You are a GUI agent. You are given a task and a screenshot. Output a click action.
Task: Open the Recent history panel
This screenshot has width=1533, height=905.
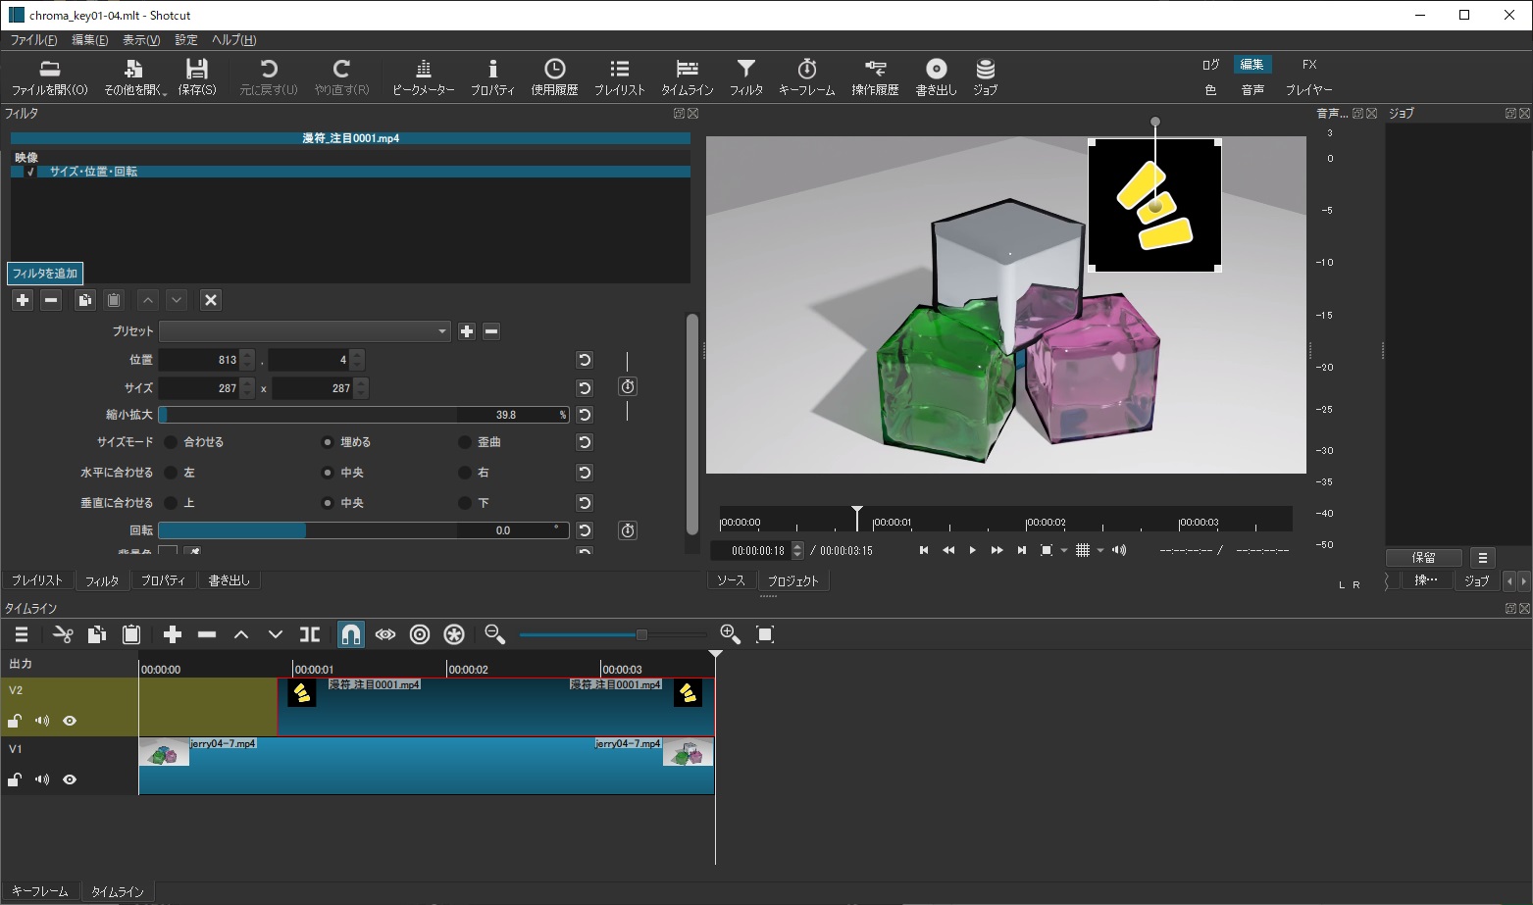[x=554, y=77]
